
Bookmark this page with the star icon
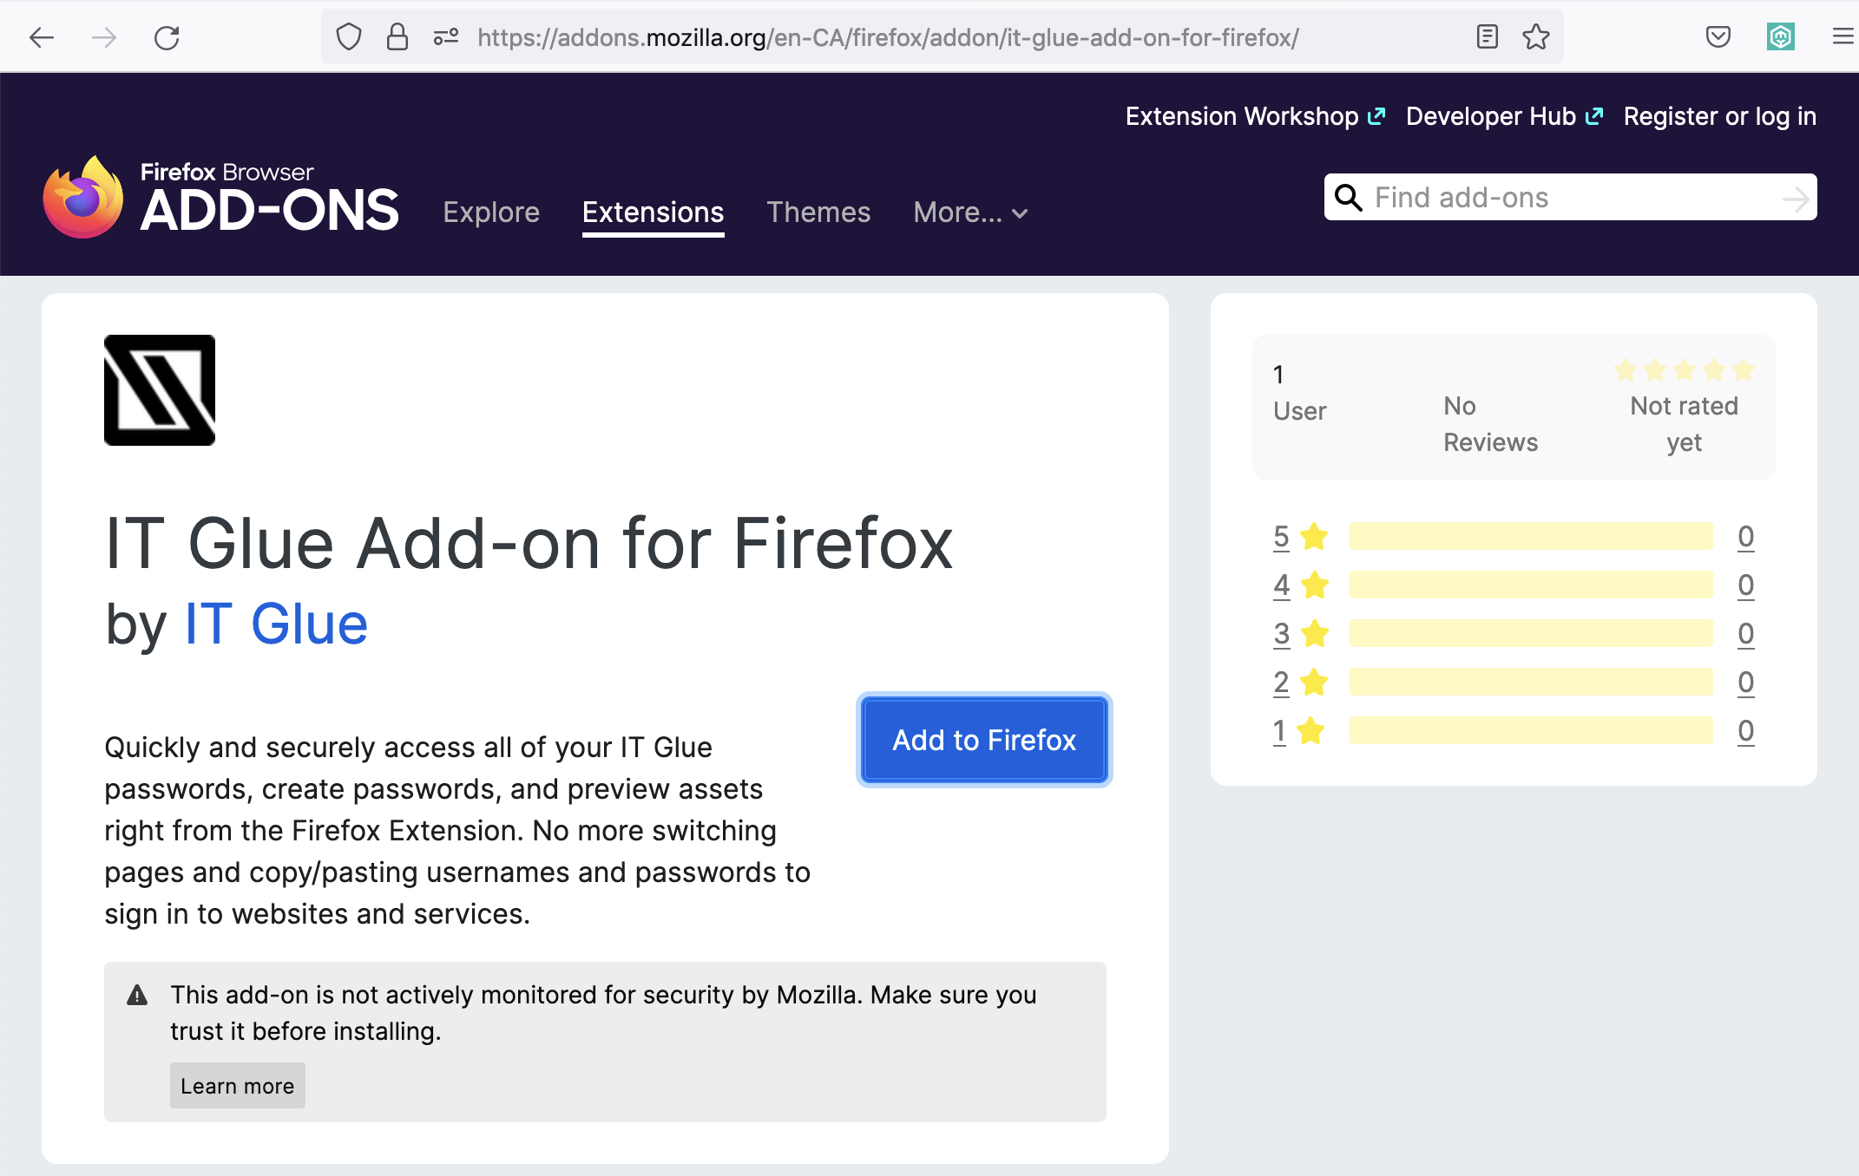[x=1535, y=37]
